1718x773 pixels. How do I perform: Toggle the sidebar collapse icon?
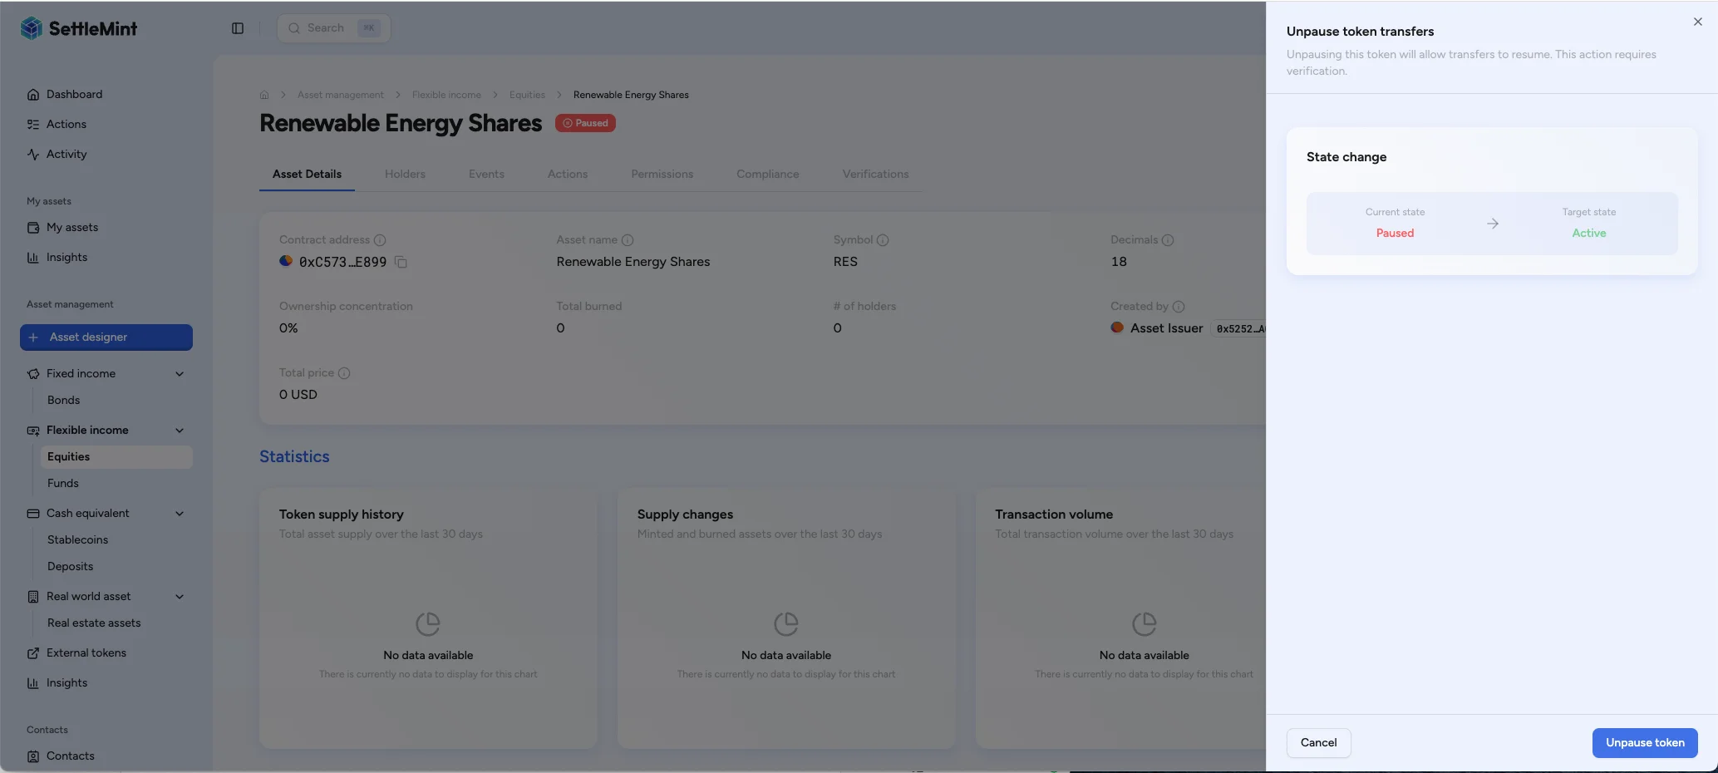point(238,28)
